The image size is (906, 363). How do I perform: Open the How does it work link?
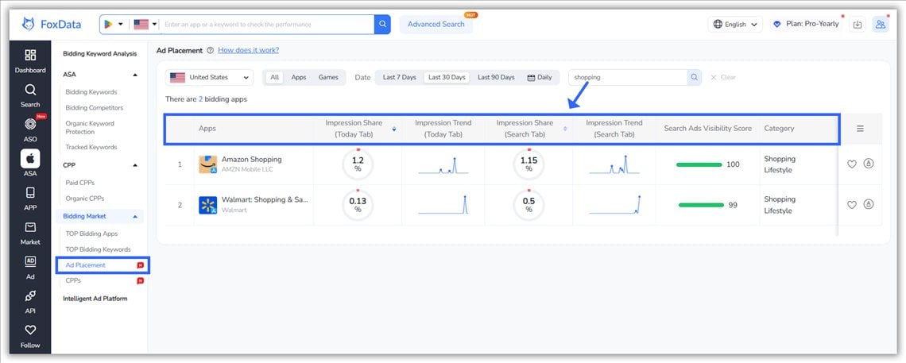249,50
